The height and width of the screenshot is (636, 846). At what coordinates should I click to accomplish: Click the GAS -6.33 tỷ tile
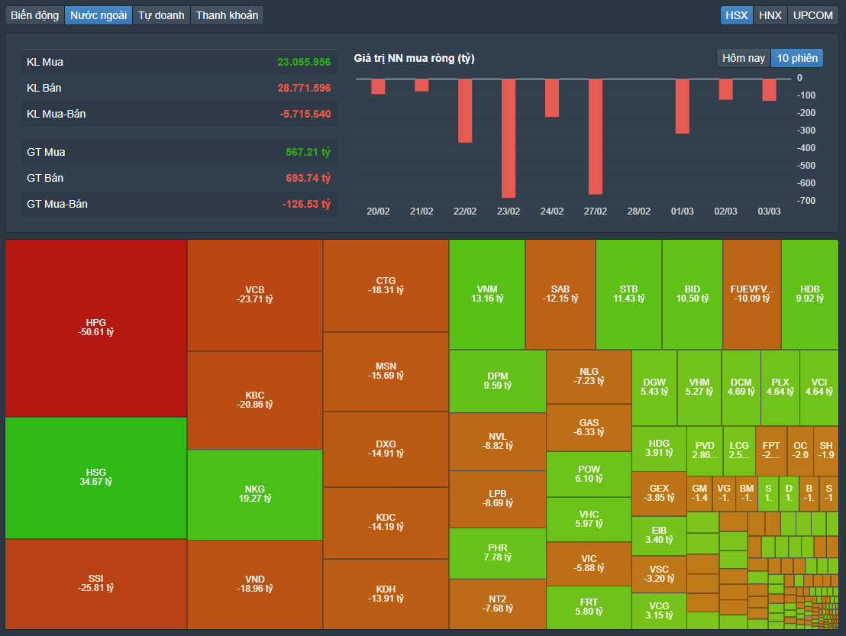click(589, 428)
